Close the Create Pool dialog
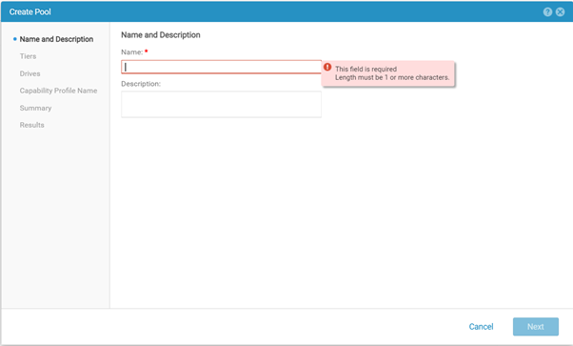This screenshot has height=346, width=573. 560,12
